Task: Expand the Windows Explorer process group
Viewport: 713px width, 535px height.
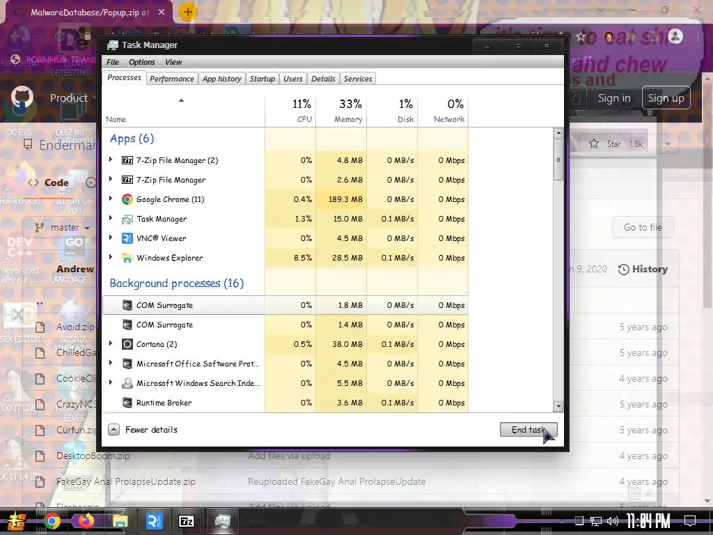Action: (x=111, y=257)
